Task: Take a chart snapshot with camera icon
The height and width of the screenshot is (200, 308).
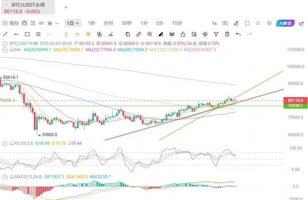Action: [x=225, y=23]
